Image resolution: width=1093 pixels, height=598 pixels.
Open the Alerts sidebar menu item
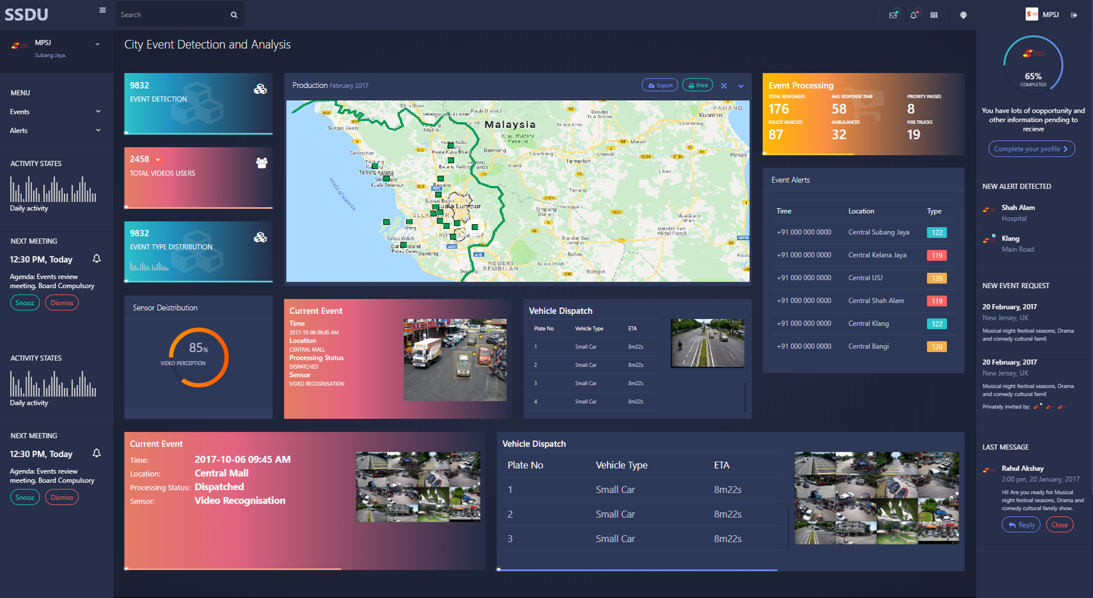coord(55,130)
